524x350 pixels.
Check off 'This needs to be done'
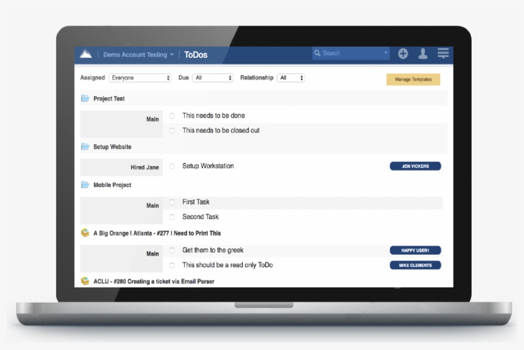[172, 116]
